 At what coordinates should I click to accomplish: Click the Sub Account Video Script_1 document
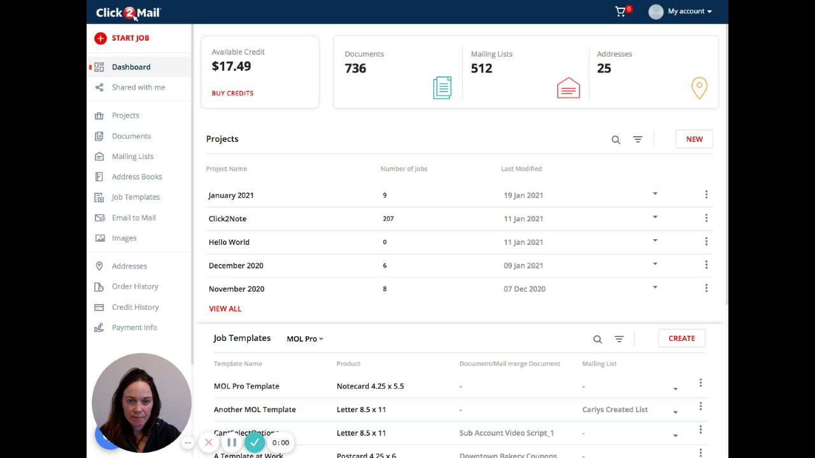coord(506,433)
